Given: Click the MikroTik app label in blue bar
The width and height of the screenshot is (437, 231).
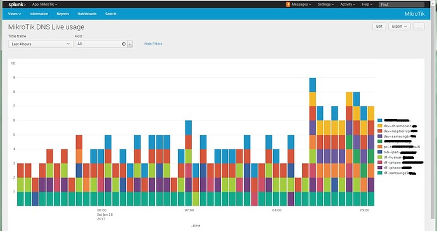Looking at the screenshot, I should (x=414, y=14).
